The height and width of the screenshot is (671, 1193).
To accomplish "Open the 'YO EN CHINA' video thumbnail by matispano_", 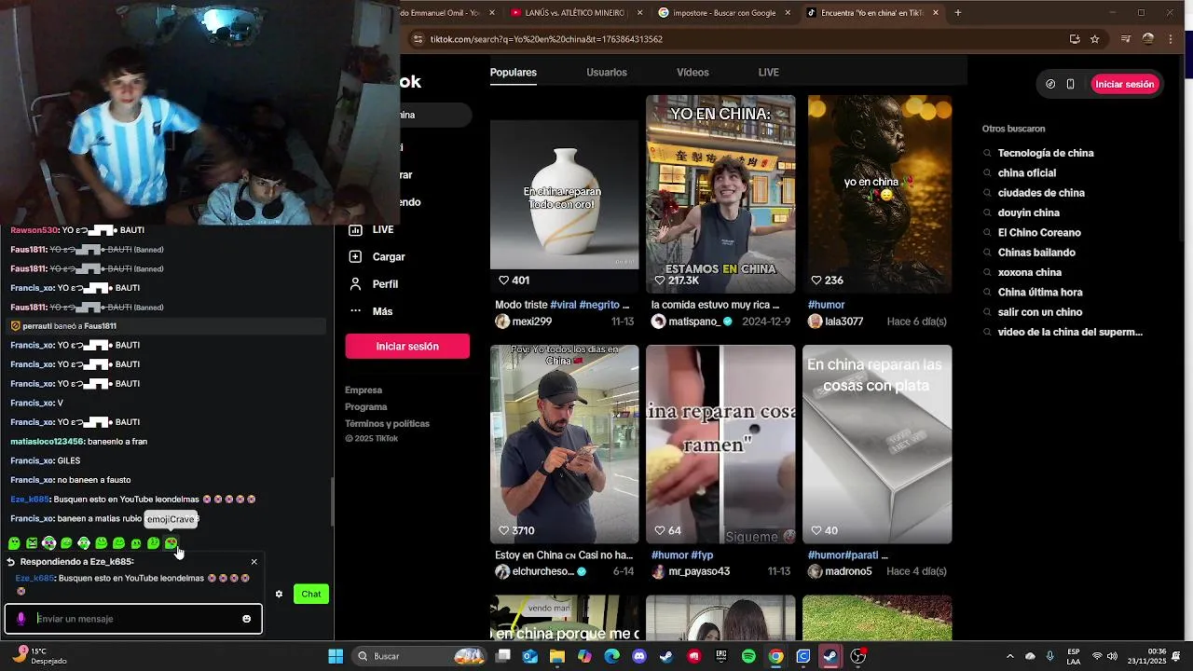I will [x=720, y=194].
